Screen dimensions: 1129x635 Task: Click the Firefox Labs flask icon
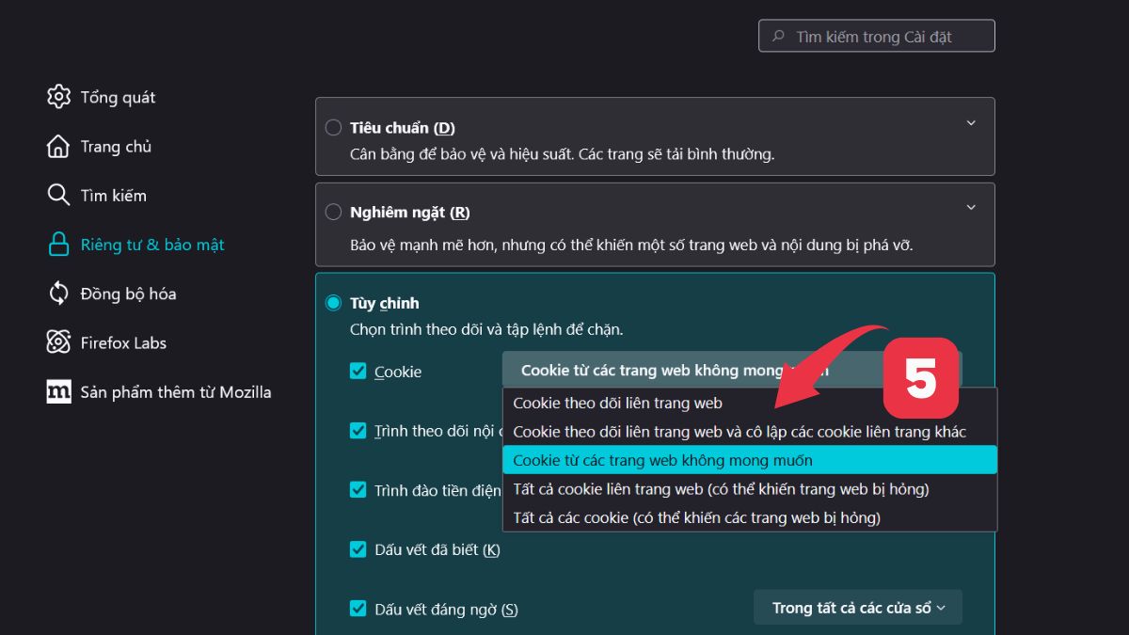(x=58, y=341)
